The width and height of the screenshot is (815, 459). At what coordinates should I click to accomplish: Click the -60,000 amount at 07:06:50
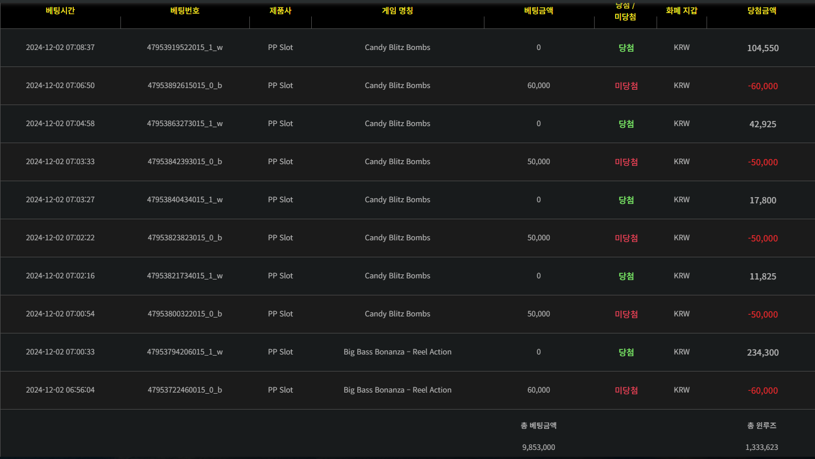tap(763, 86)
